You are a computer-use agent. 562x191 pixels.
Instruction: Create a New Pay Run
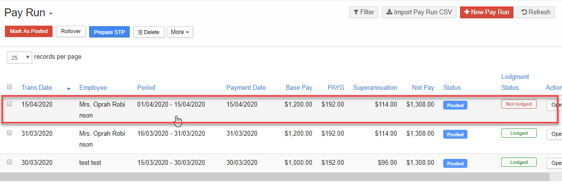[x=486, y=12]
